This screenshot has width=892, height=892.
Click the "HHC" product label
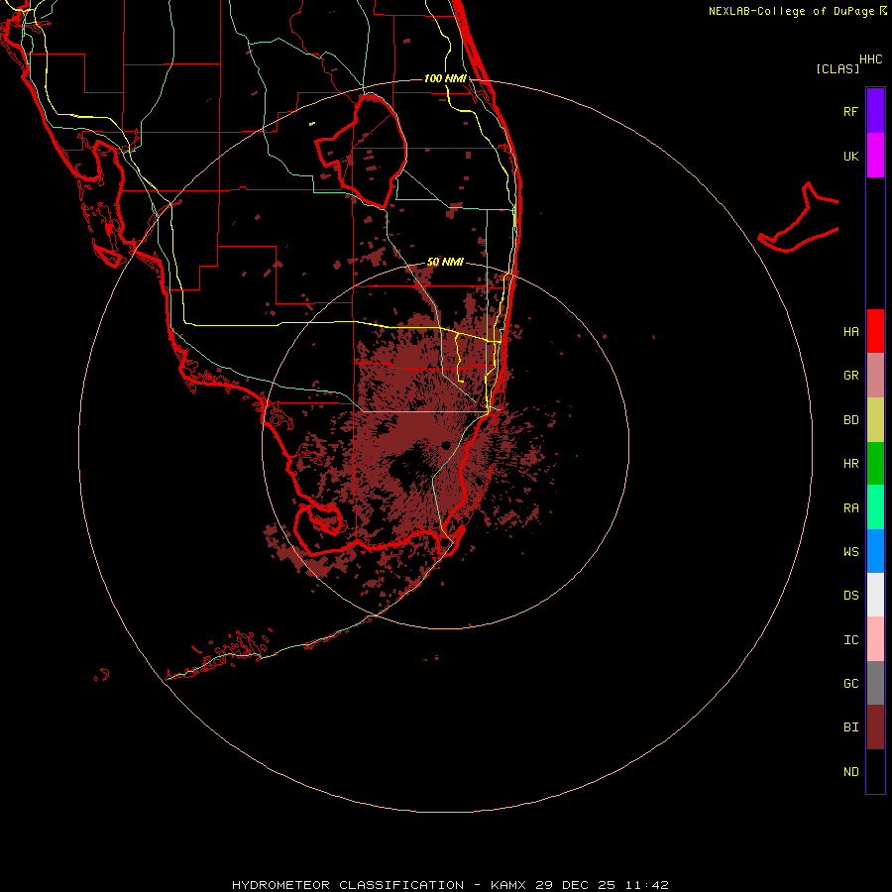coord(871,59)
